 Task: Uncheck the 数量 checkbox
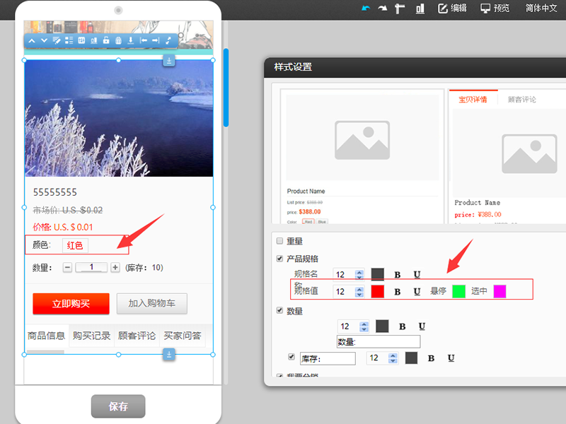[279, 310]
